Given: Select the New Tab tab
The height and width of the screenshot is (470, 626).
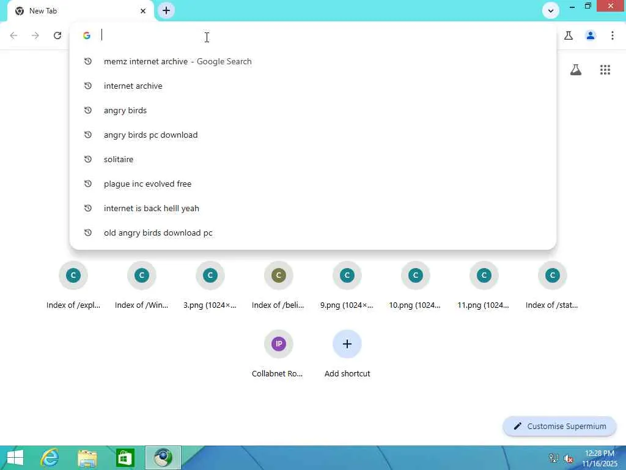Looking at the screenshot, I should click(80, 11).
